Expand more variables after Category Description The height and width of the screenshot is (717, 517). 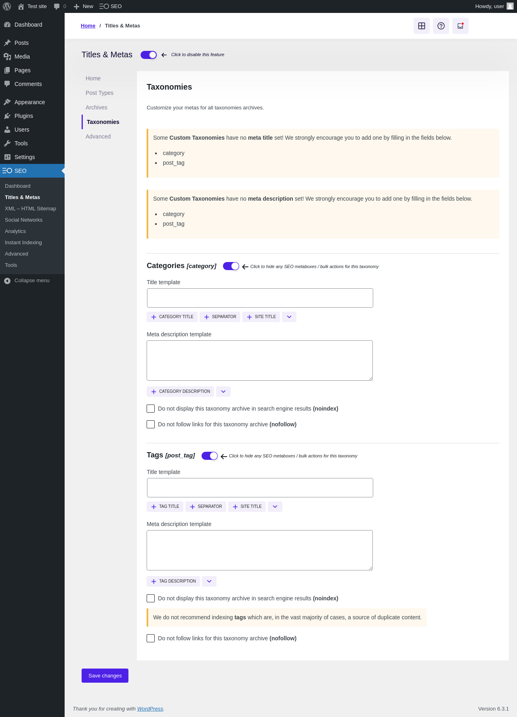(223, 392)
